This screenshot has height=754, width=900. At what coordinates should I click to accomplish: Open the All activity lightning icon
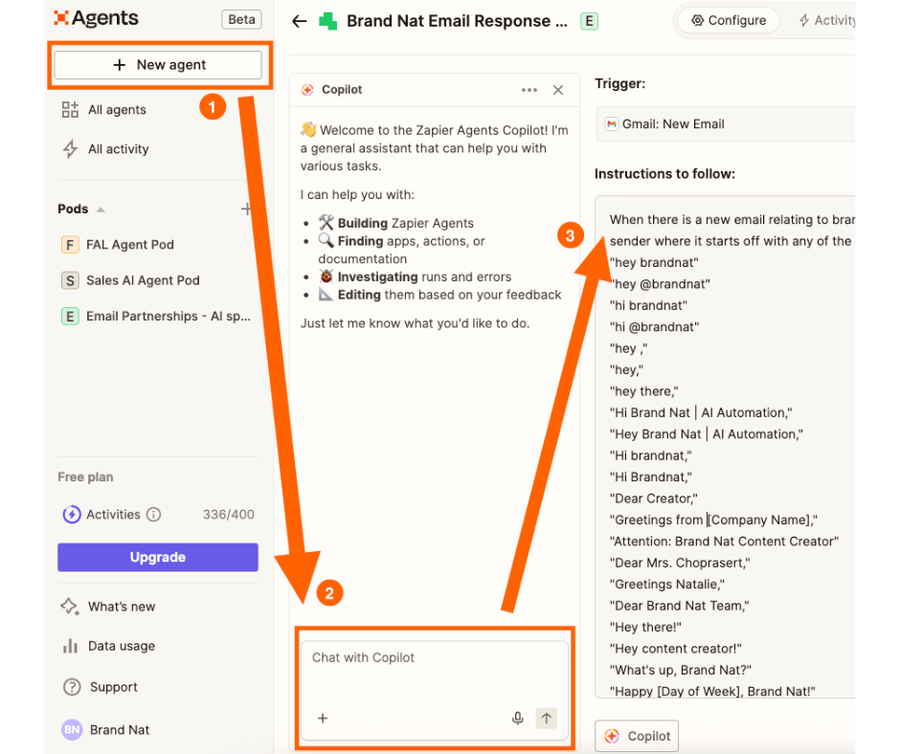[70, 148]
